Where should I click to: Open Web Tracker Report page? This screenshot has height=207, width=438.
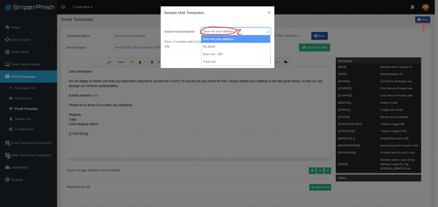(x=29, y=64)
